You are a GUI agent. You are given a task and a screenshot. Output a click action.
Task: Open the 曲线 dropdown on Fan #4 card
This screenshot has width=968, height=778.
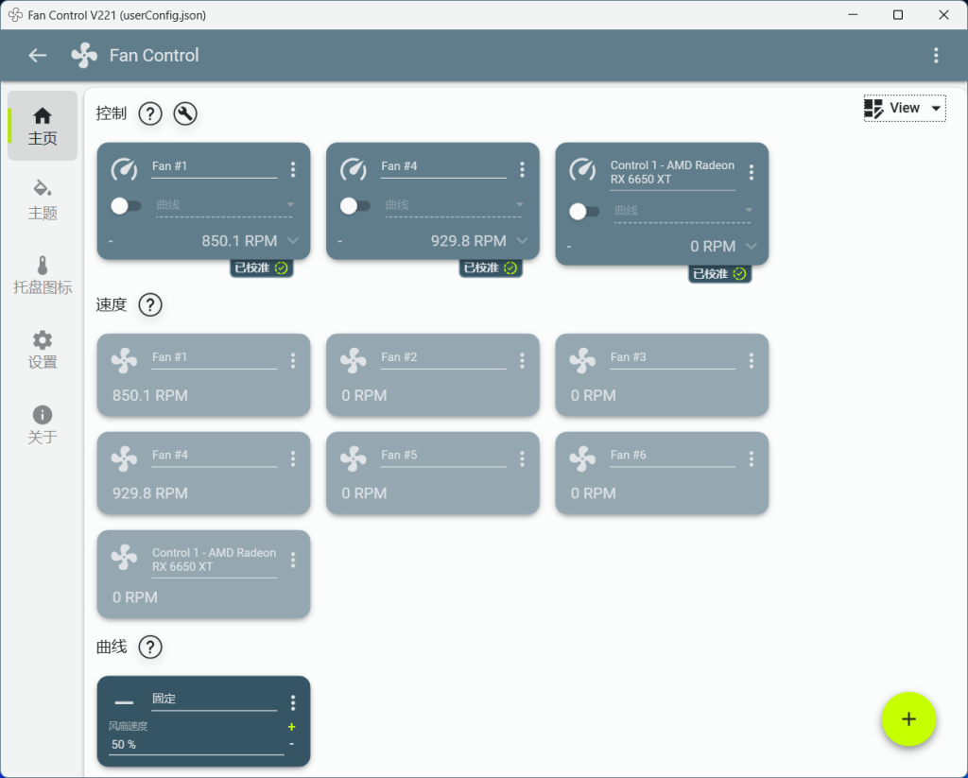[454, 205]
